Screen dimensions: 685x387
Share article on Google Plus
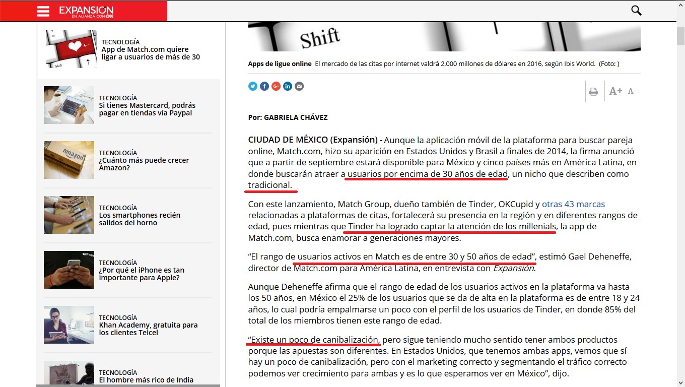(x=276, y=86)
